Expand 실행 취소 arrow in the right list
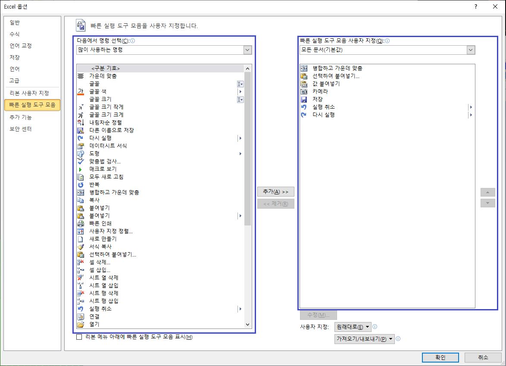506x366 pixels. pyautogui.click(x=471, y=107)
